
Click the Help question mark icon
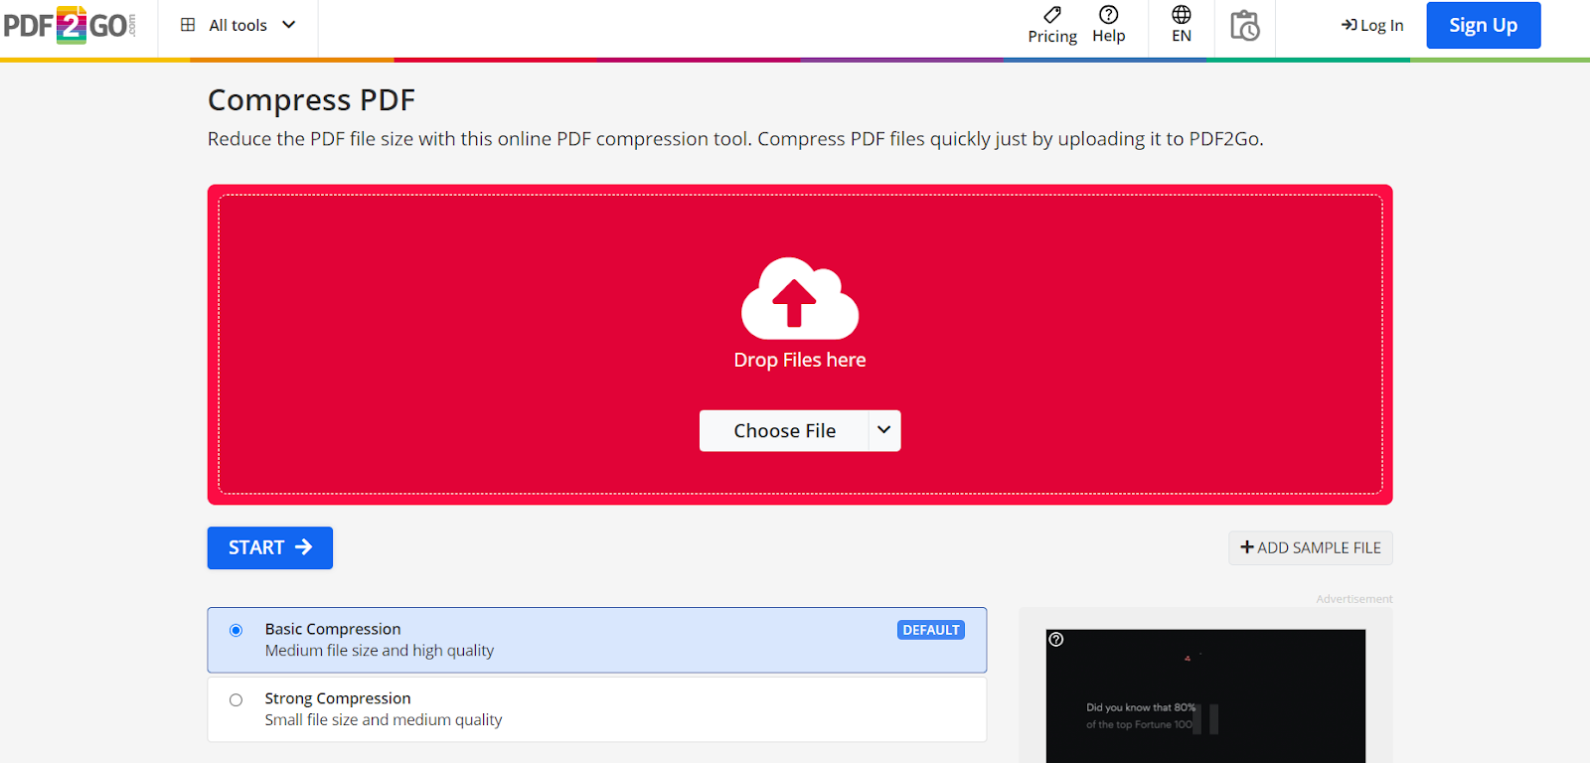[1109, 14]
